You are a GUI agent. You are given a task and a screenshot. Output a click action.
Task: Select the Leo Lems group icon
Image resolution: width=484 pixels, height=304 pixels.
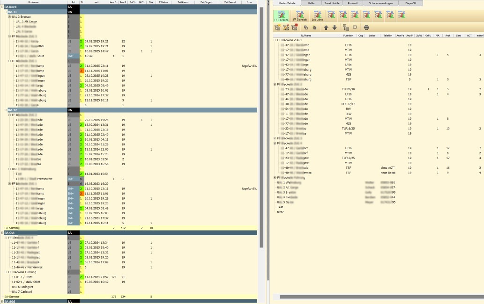point(318,15)
